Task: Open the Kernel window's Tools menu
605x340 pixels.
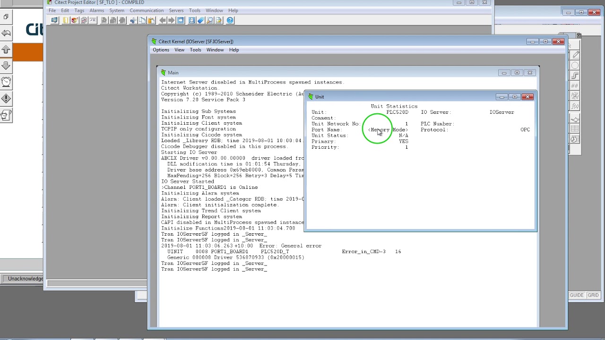Action: [195, 50]
